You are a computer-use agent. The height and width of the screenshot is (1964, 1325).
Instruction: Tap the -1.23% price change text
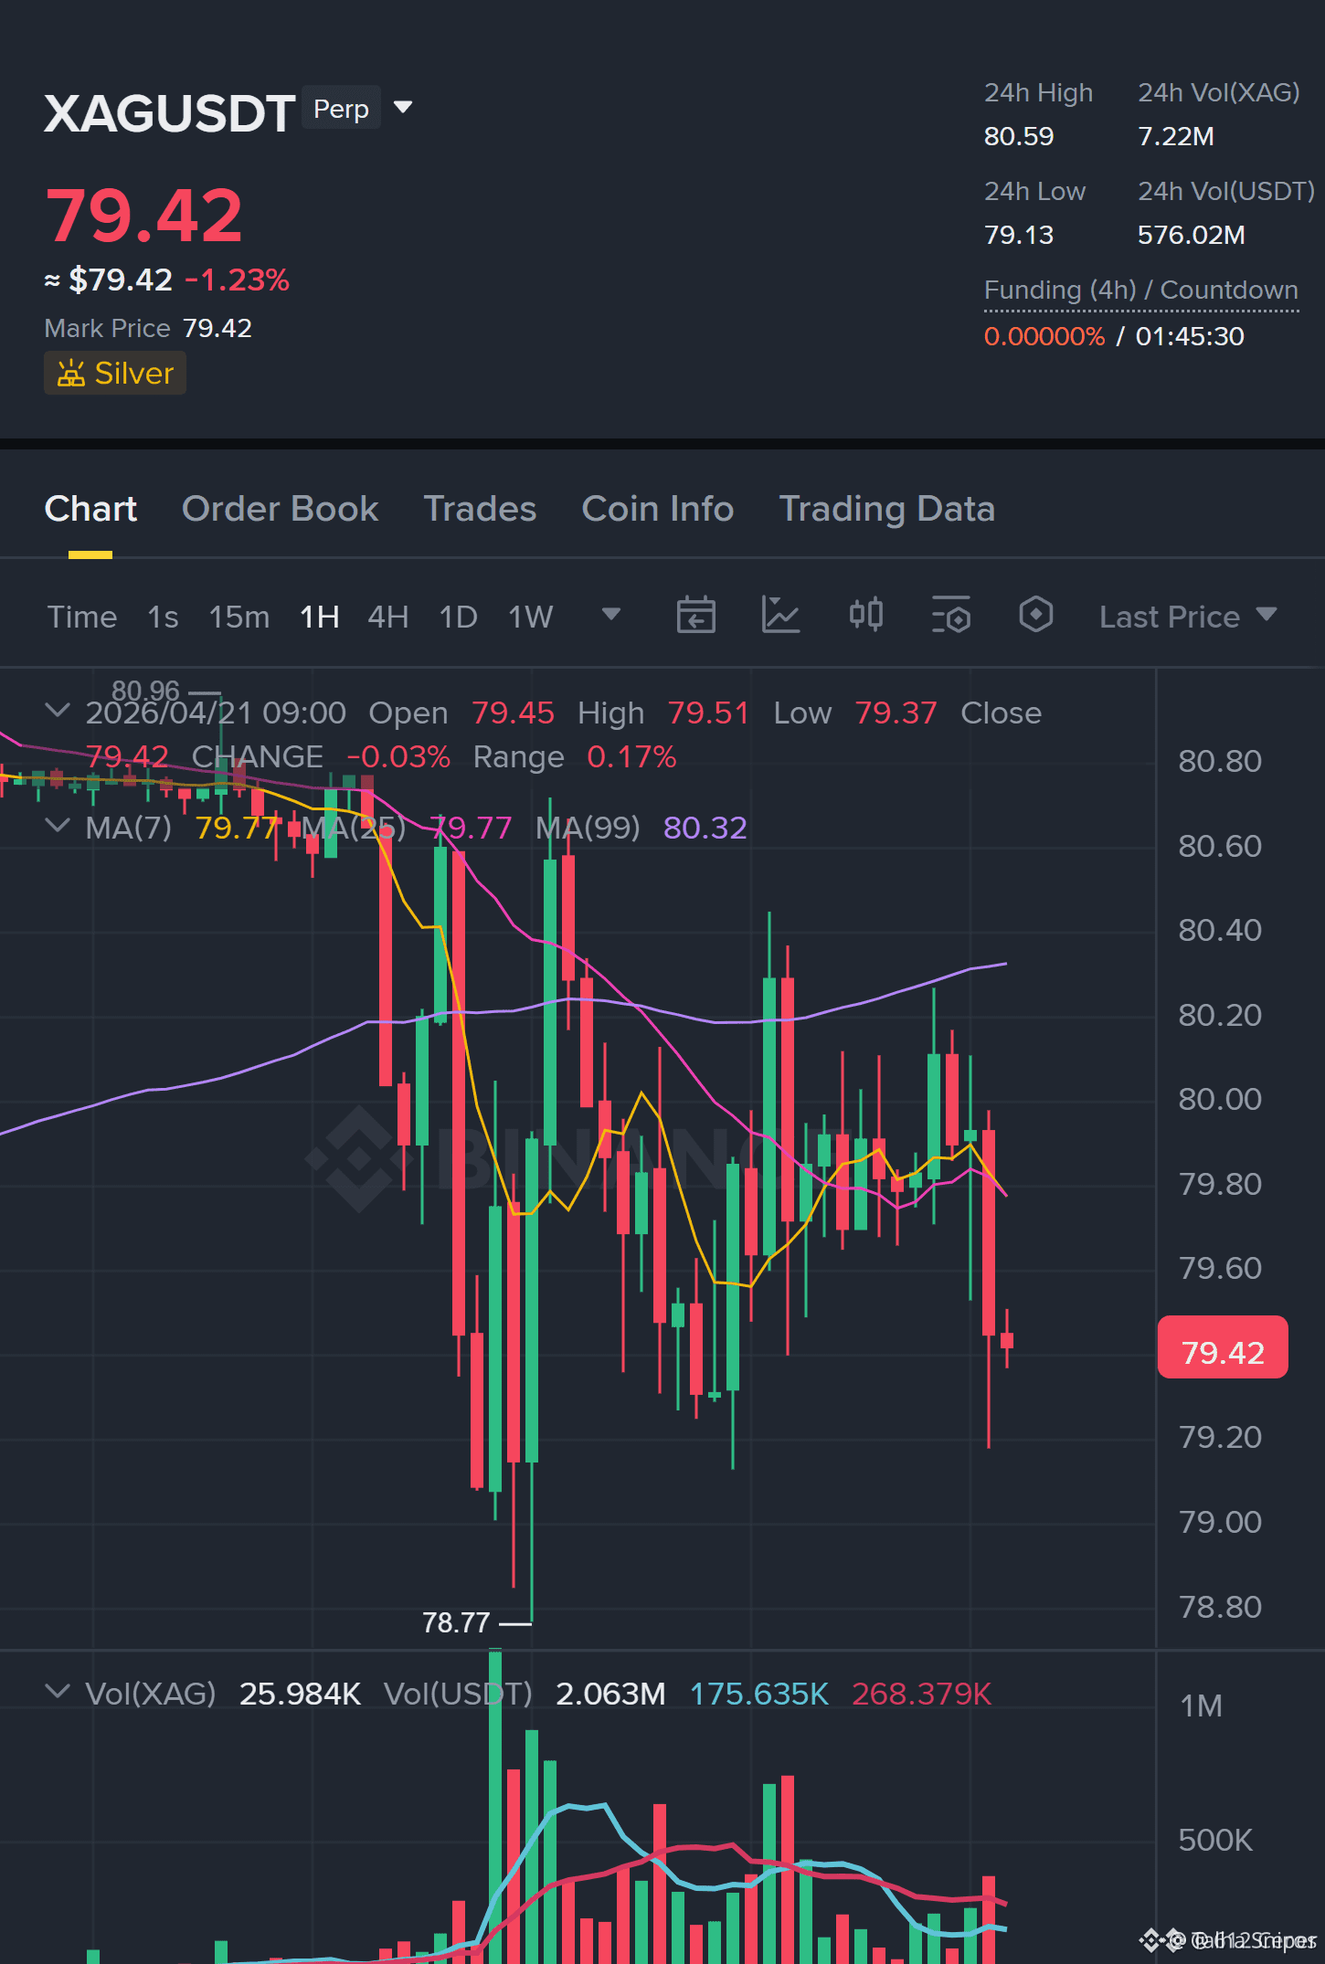click(238, 280)
